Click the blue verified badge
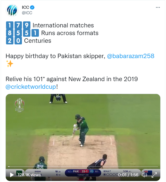Viewport: 166px width, 182px height. 32,7
